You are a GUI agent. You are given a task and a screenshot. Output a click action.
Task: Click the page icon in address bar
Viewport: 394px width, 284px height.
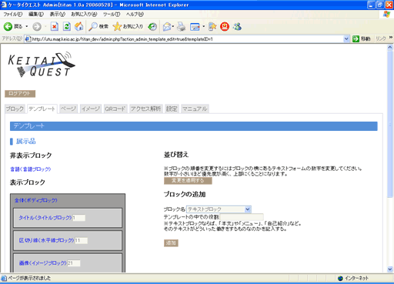coord(28,39)
